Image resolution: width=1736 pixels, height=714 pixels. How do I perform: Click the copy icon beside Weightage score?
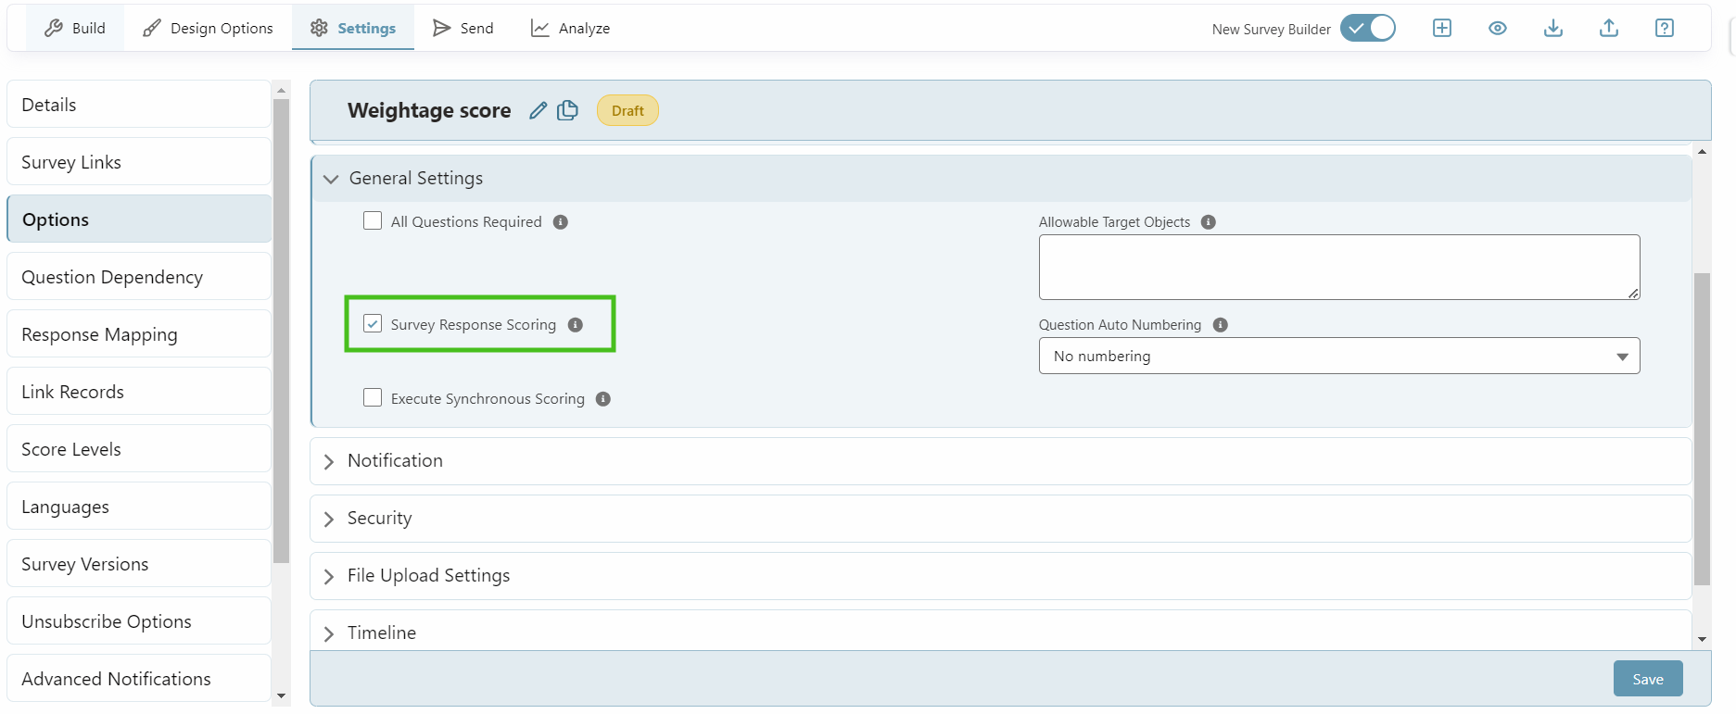(567, 110)
